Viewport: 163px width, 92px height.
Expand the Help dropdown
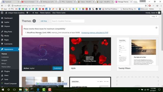click(154, 16)
